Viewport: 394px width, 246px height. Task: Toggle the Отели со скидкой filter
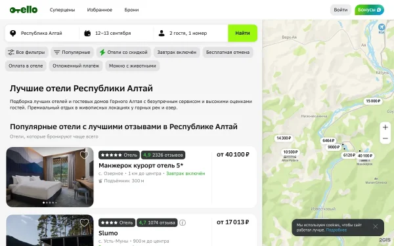tap(123, 52)
